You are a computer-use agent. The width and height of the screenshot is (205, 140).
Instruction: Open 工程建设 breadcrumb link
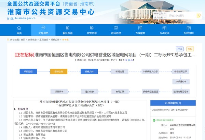point(44,40)
